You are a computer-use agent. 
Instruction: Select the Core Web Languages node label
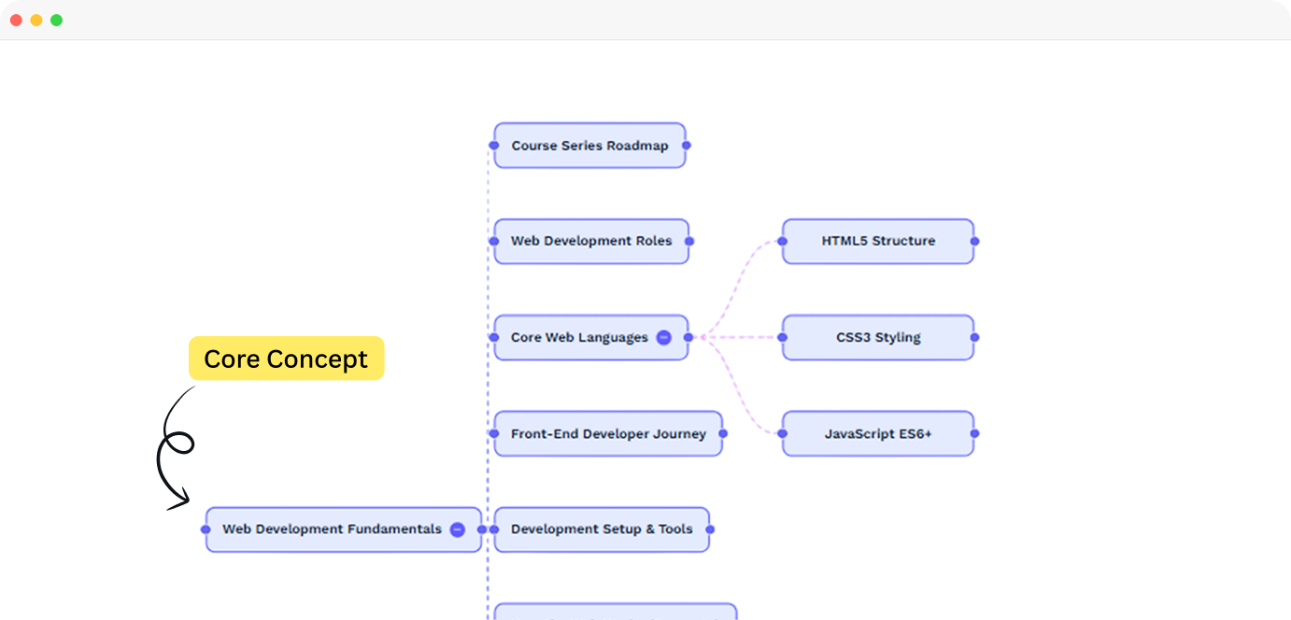pos(579,337)
